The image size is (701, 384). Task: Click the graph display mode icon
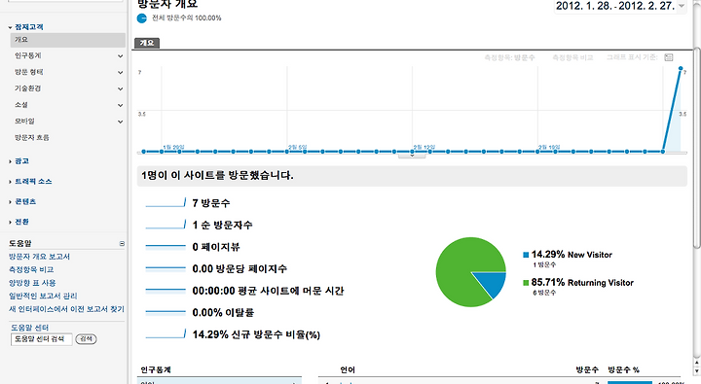668,57
